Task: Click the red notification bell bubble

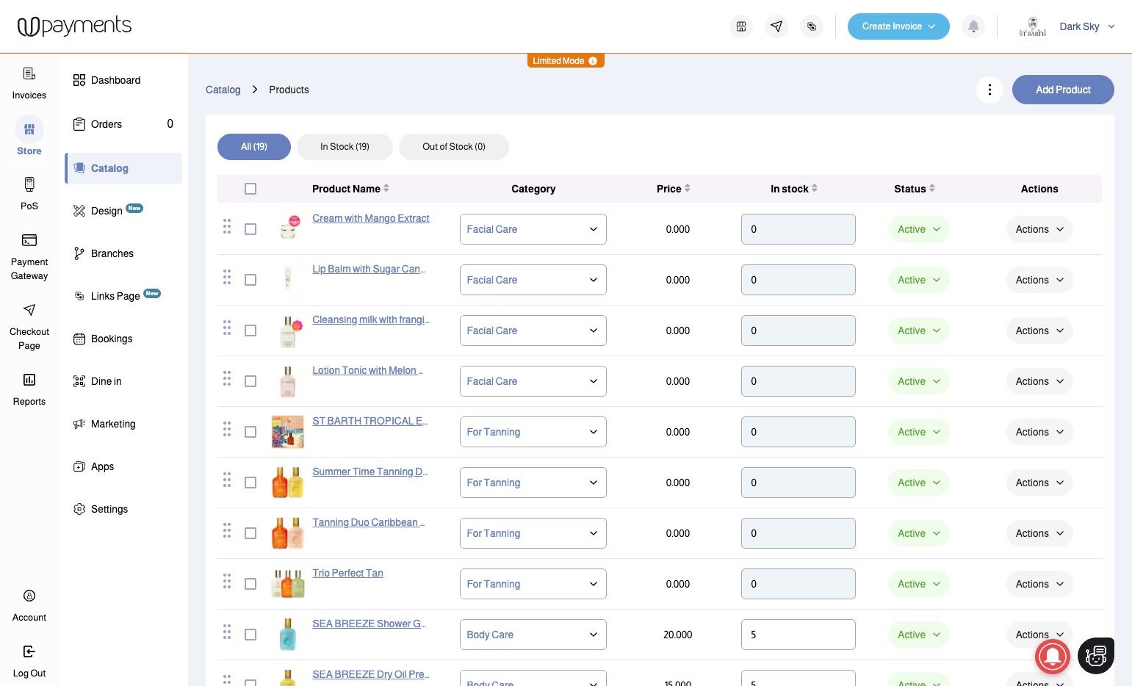Action: tap(1053, 655)
